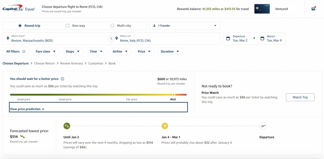Click the return calendar icon

click(262, 39)
